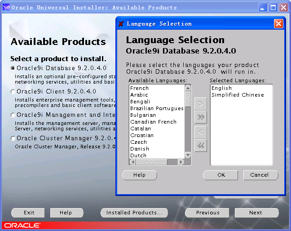291x231 pixels.
Task: Click the single left arrow remove button
Action: pyautogui.click(x=201, y=132)
